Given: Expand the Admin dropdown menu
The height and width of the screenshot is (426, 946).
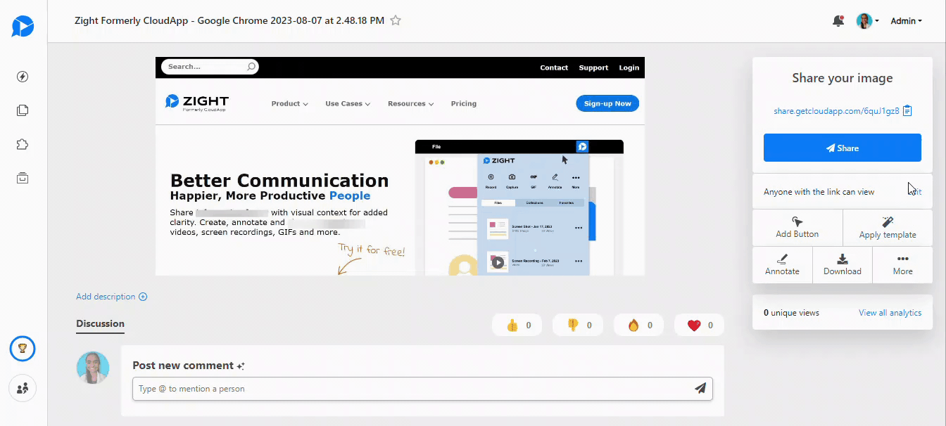Looking at the screenshot, I should click(906, 21).
